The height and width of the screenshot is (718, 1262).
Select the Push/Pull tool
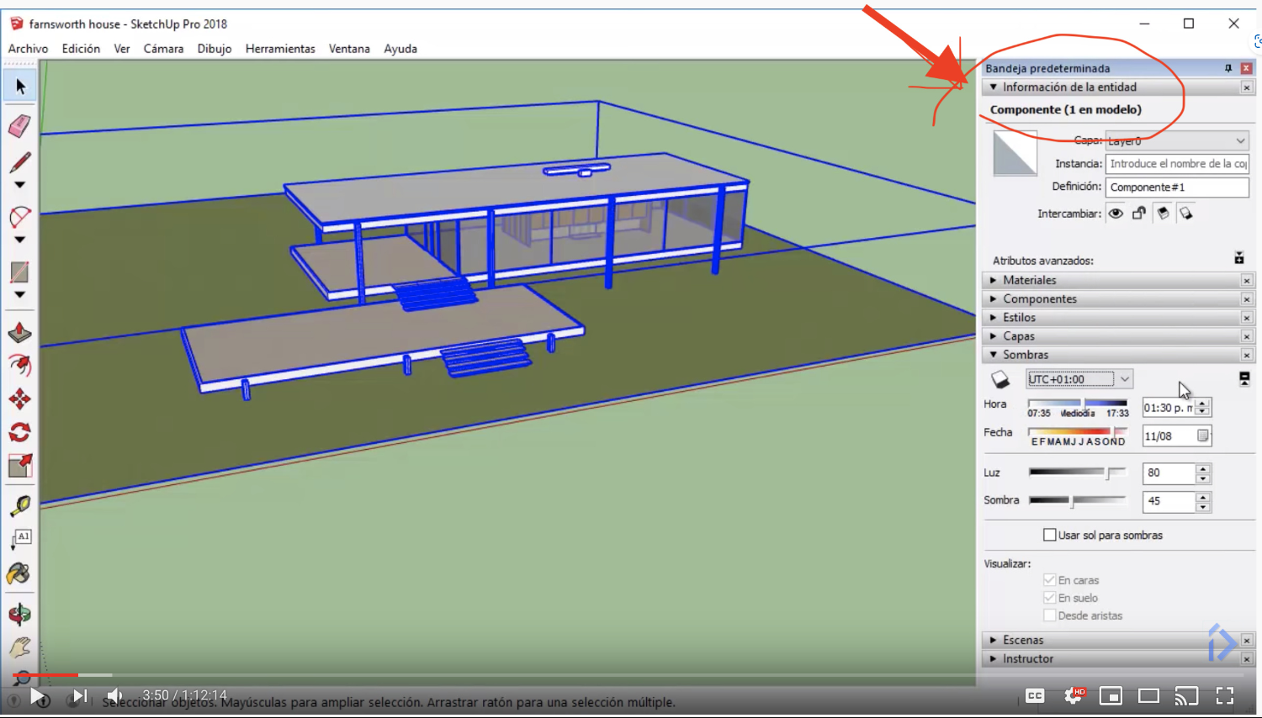[19, 331]
